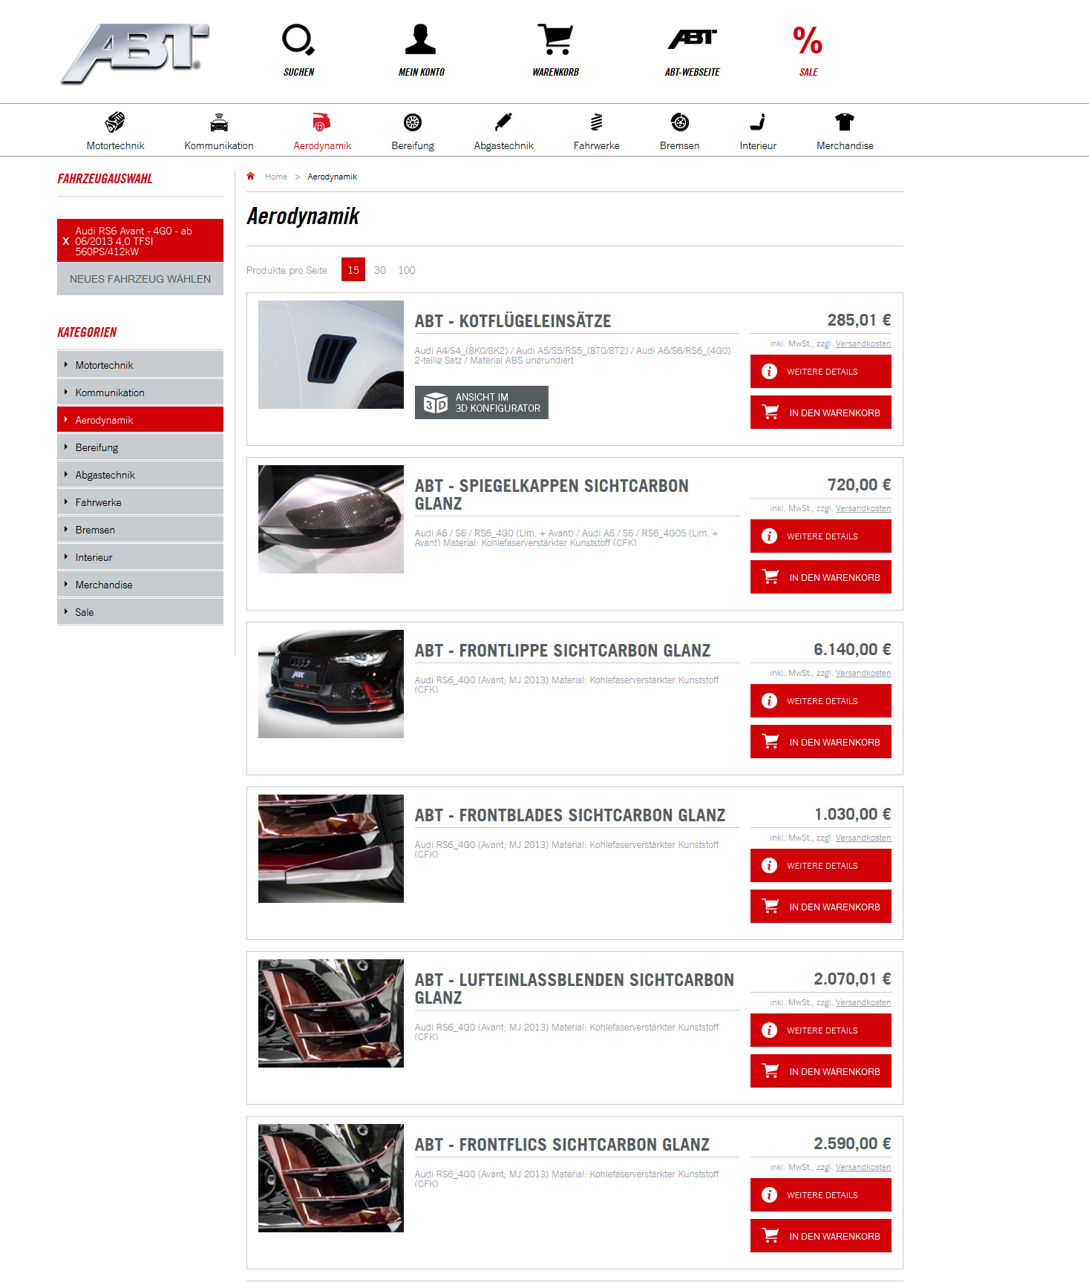Click Versandkosten link under 6.140,00 €
1089x1282 pixels.
(x=863, y=673)
